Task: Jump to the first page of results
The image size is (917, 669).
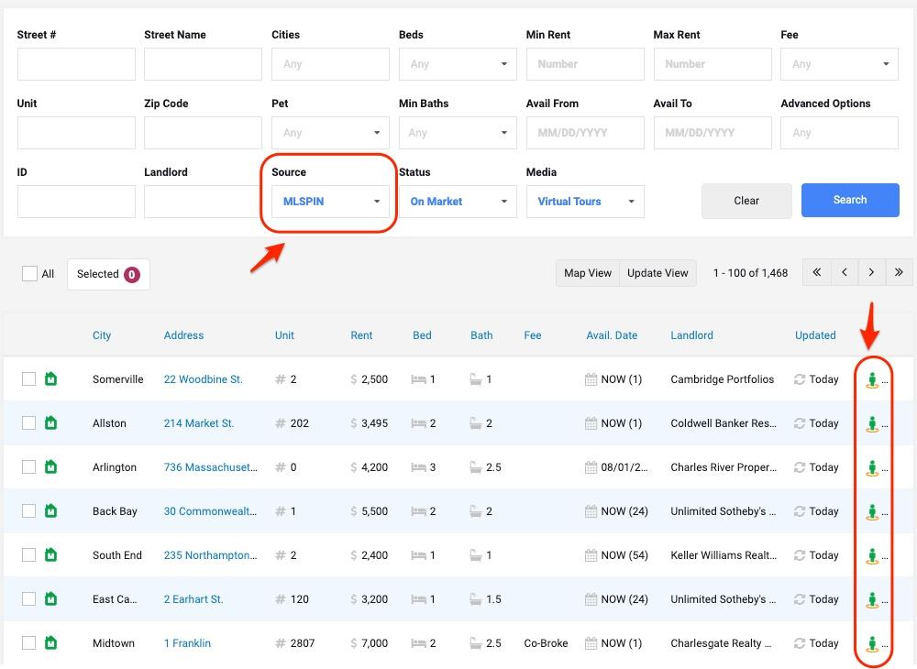Action: pyautogui.click(x=816, y=273)
